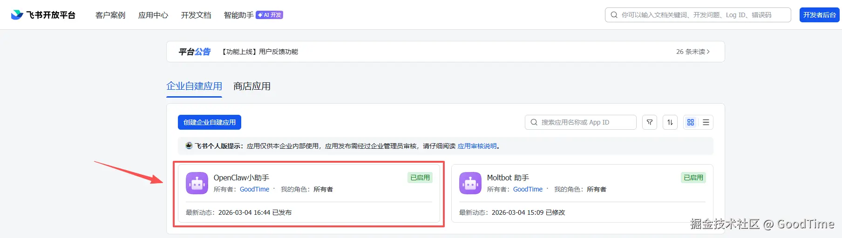Open the 应用审核说明 link
Image resolution: width=842 pixels, height=238 pixels.
[477, 146]
